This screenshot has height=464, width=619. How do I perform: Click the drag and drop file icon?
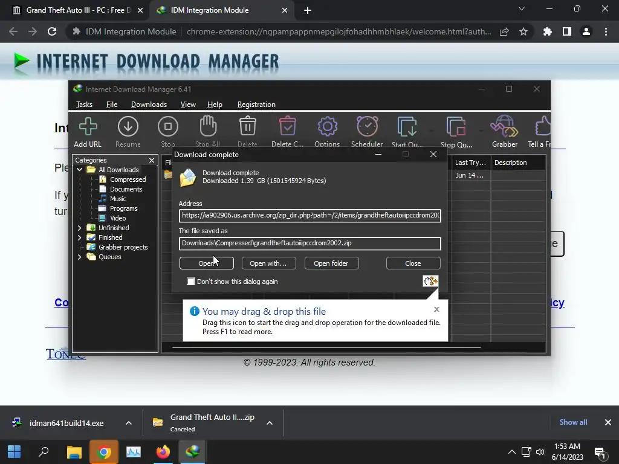pos(430,281)
